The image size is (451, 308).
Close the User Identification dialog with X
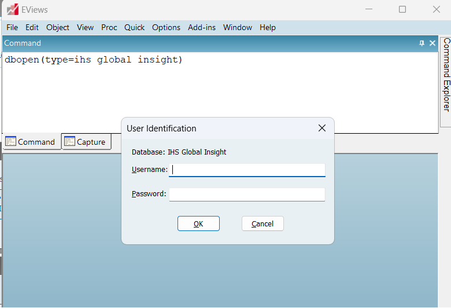(322, 128)
